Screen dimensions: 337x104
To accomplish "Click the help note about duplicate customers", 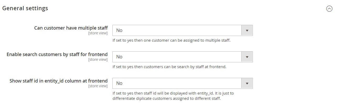I will pyautogui.click(x=173, y=96).
